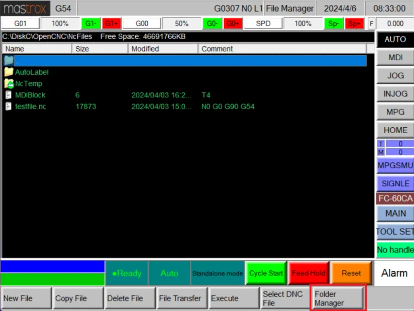414x311 pixels.
Task: Click the 50% rapid override value
Action: pyautogui.click(x=182, y=24)
